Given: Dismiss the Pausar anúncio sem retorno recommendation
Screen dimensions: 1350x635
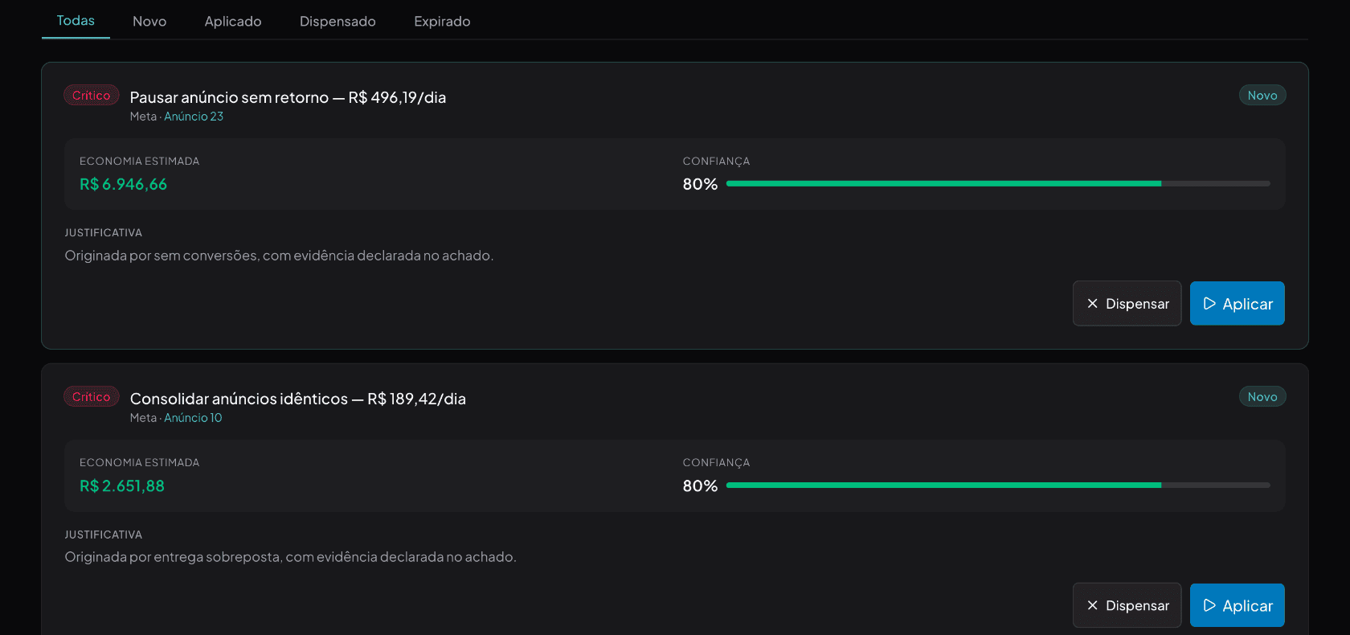Looking at the screenshot, I should click(x=1127, y=304).
